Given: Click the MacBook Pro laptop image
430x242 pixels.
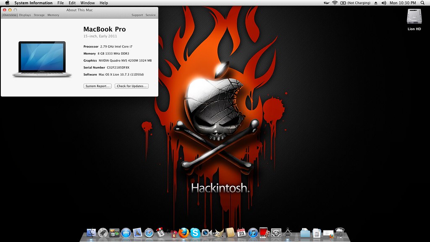Looking at the screenshot, I should click(x=42, y=59).
